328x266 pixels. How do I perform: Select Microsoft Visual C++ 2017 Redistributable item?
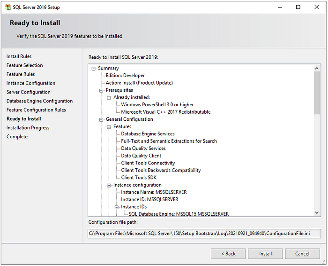[x=166, y=112]
